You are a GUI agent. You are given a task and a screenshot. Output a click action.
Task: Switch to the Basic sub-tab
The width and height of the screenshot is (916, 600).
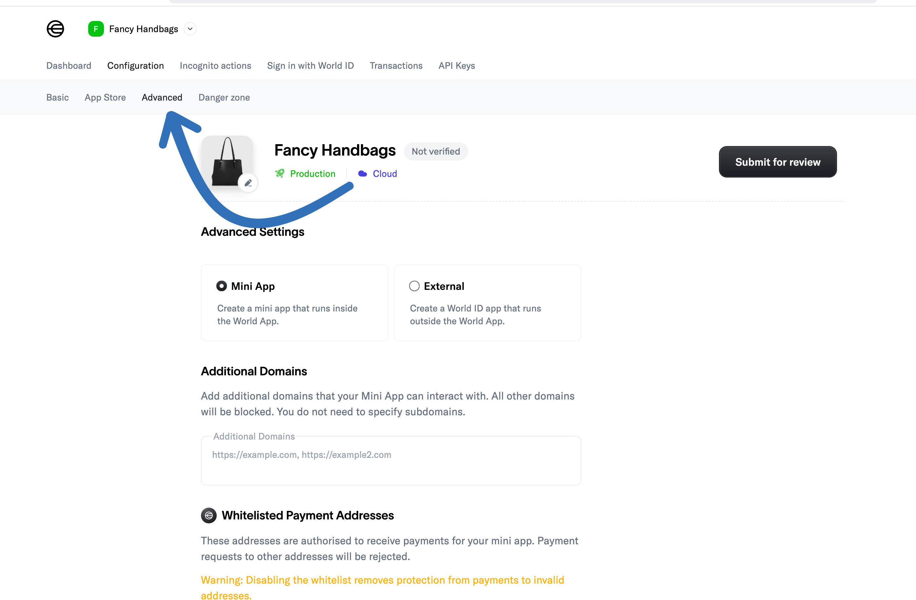58,98
